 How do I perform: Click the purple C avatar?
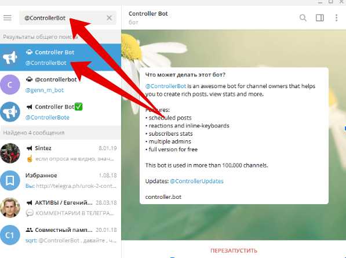click(x=10, y=85)
